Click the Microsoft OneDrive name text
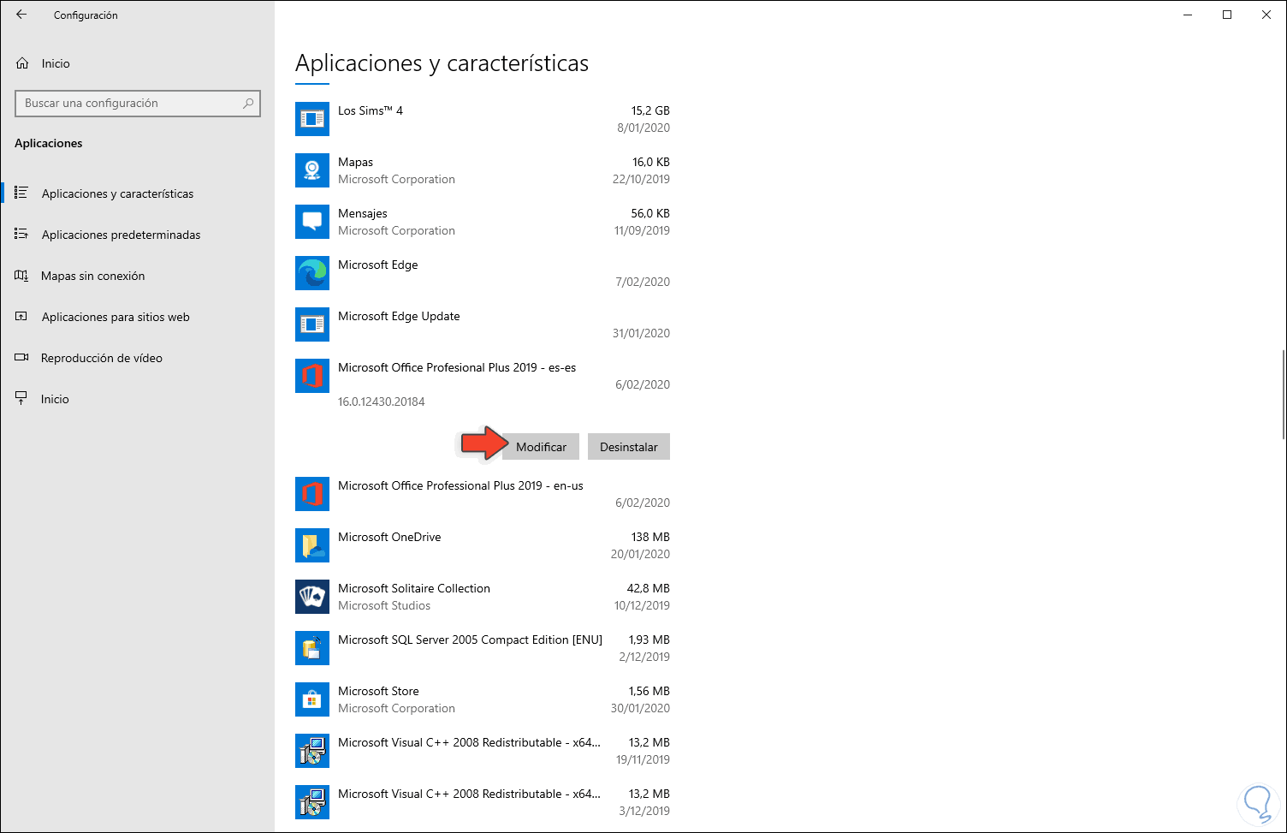This screenshot has height=833, width=1287. coord(389,537)
